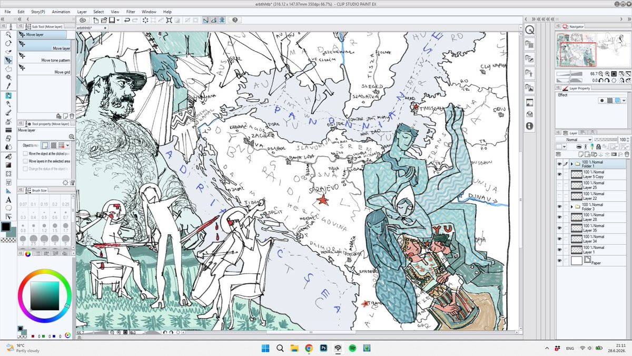The width and height of the screenshot is (632, 356).
Task: Select the Fill bucket tool
Action: click(8, 157)
